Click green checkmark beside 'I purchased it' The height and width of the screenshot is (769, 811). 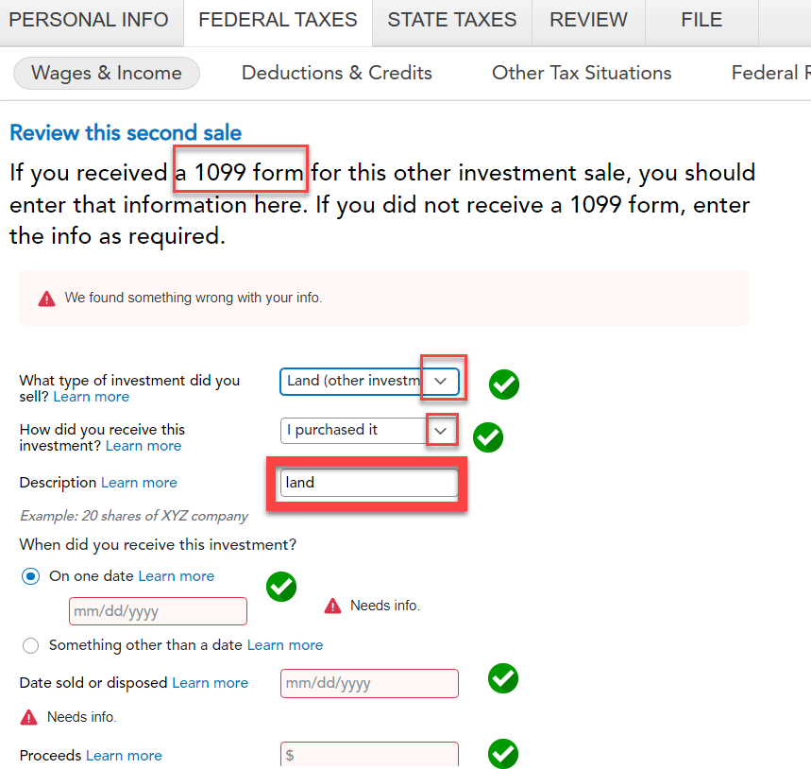tap(488, 437)
